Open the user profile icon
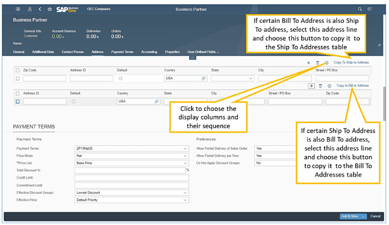Image resolution: width=389 pixels, height=225 pixels. tap(30, 9)
